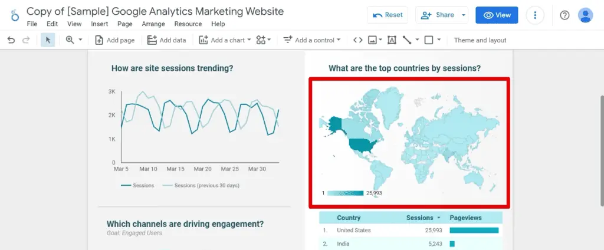The image size is (604, 250).
Task: Open the Help question mark icon
Action: [564, 15]
